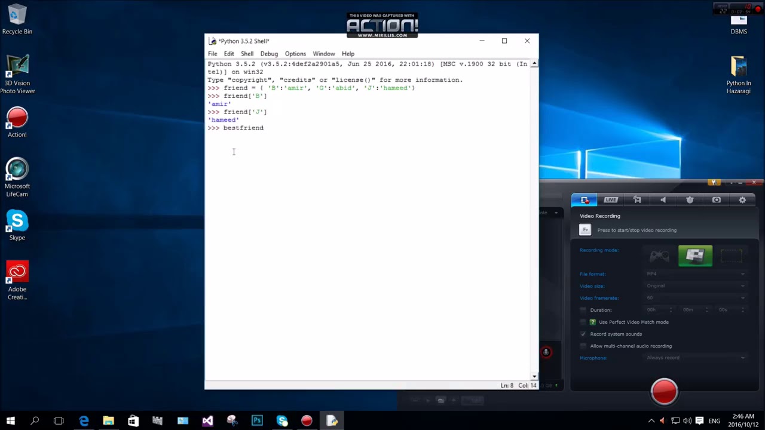765x430 pixels.
Task: Open Visual Studio from taskbar
Action: pyautogui.click(x=207, y=420)
